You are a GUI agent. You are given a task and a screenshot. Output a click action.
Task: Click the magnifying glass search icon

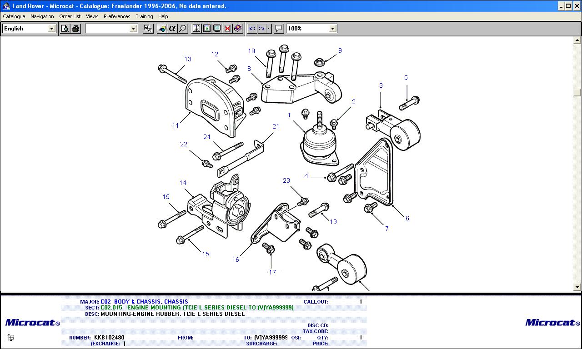(x=183, y=29)
